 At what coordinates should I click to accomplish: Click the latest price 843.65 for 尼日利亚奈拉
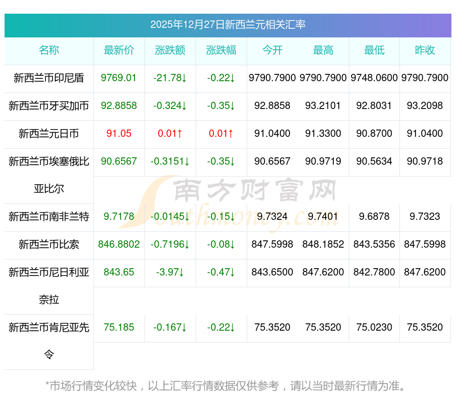tap(119, 272)
